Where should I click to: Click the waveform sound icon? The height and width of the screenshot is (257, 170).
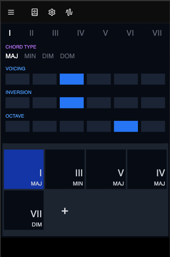(x=69, y=12)
